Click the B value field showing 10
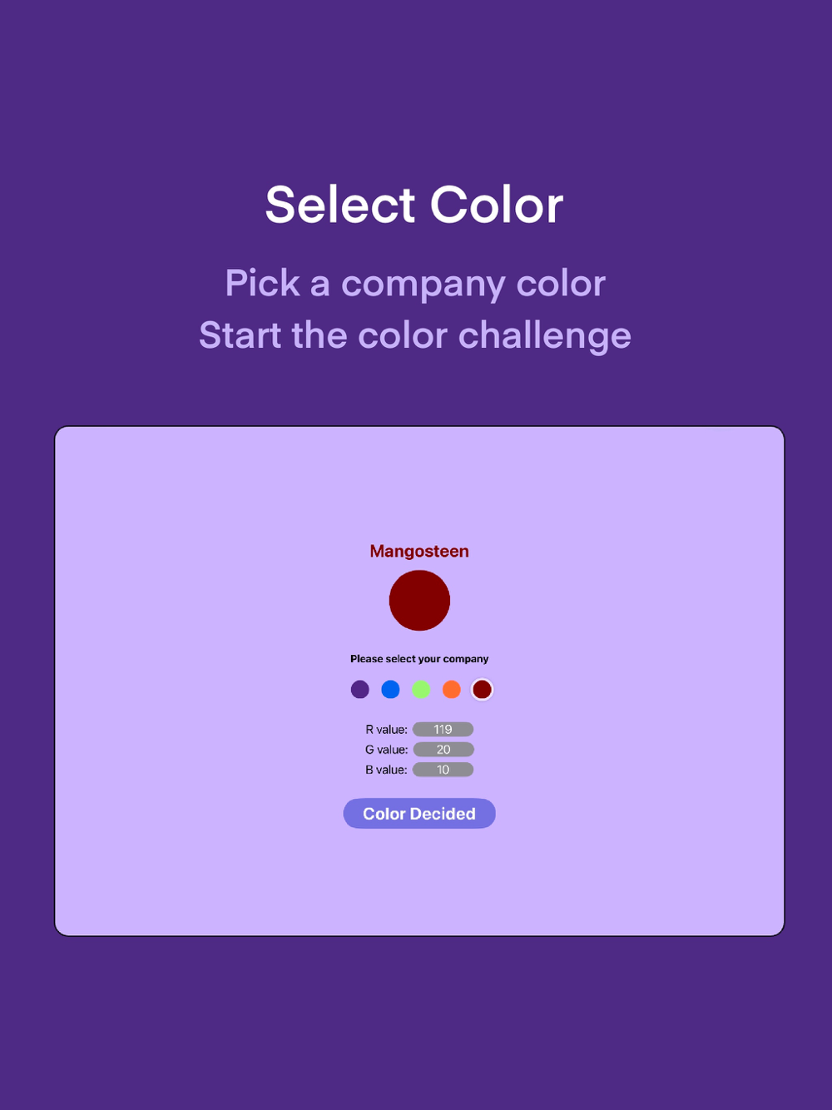Screen dimensions: 832x1110 443,770
